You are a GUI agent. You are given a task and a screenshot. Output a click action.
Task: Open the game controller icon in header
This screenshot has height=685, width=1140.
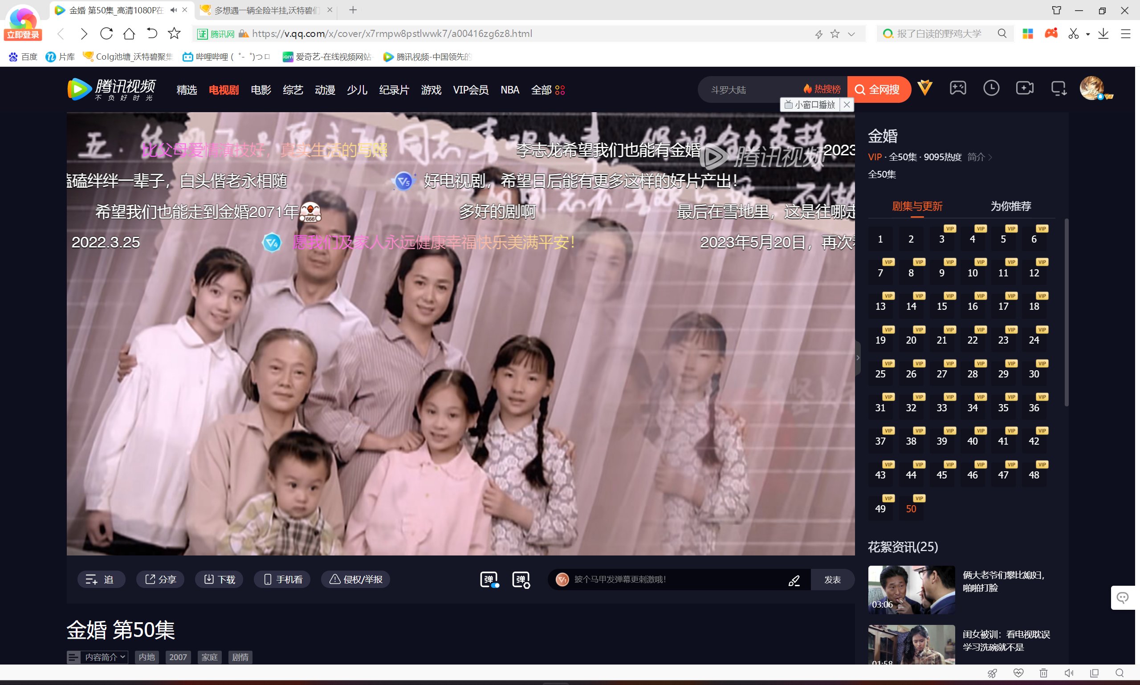tap(957, 88)
